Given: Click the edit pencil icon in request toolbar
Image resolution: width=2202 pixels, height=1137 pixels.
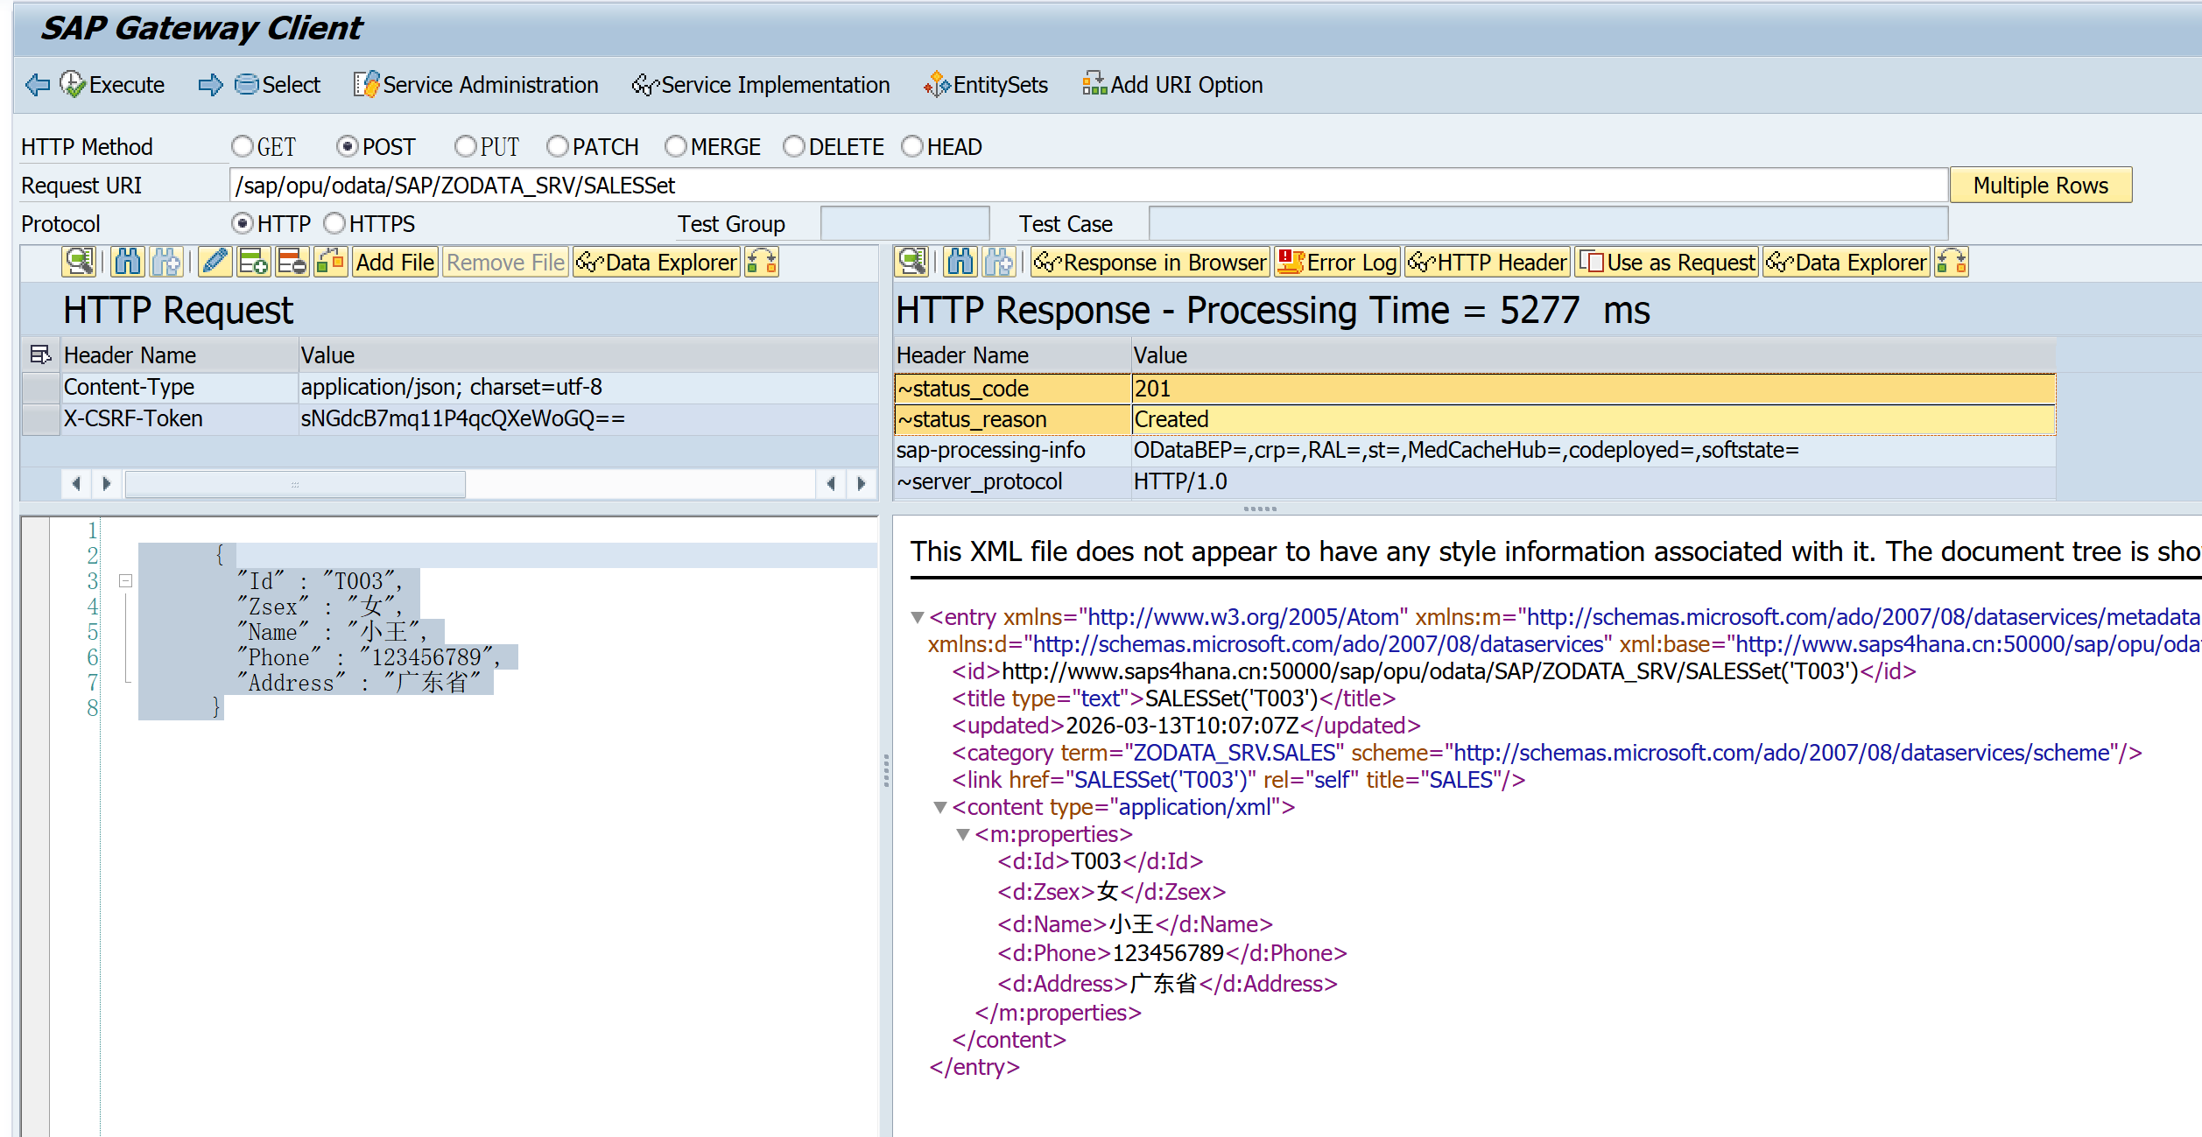Looking at the screenshot, I should click(x=215, y=263).
